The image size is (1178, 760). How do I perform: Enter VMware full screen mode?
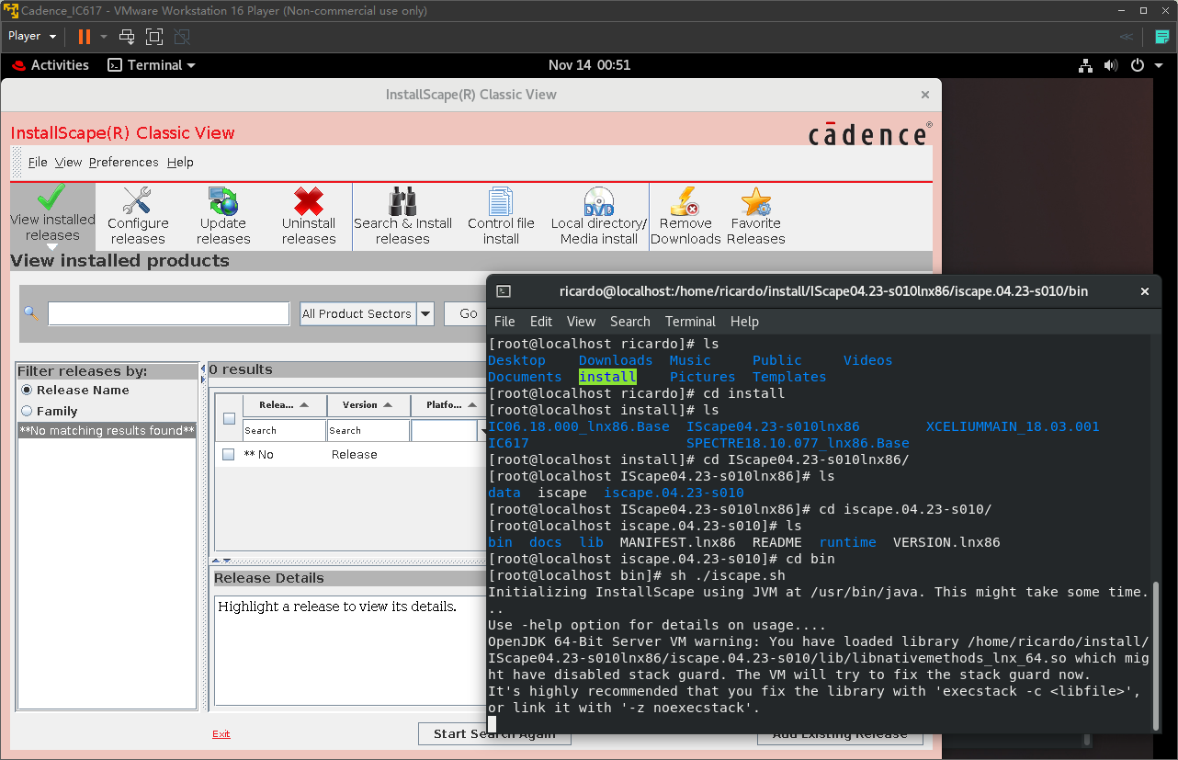[154, 37]
